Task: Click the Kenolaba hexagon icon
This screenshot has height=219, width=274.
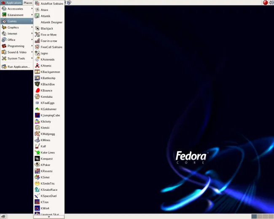Action: (37, 96)
